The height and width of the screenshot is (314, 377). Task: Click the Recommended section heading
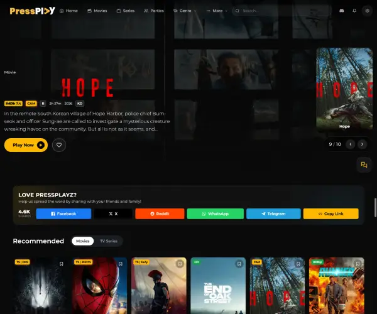(x=38, y=241)
